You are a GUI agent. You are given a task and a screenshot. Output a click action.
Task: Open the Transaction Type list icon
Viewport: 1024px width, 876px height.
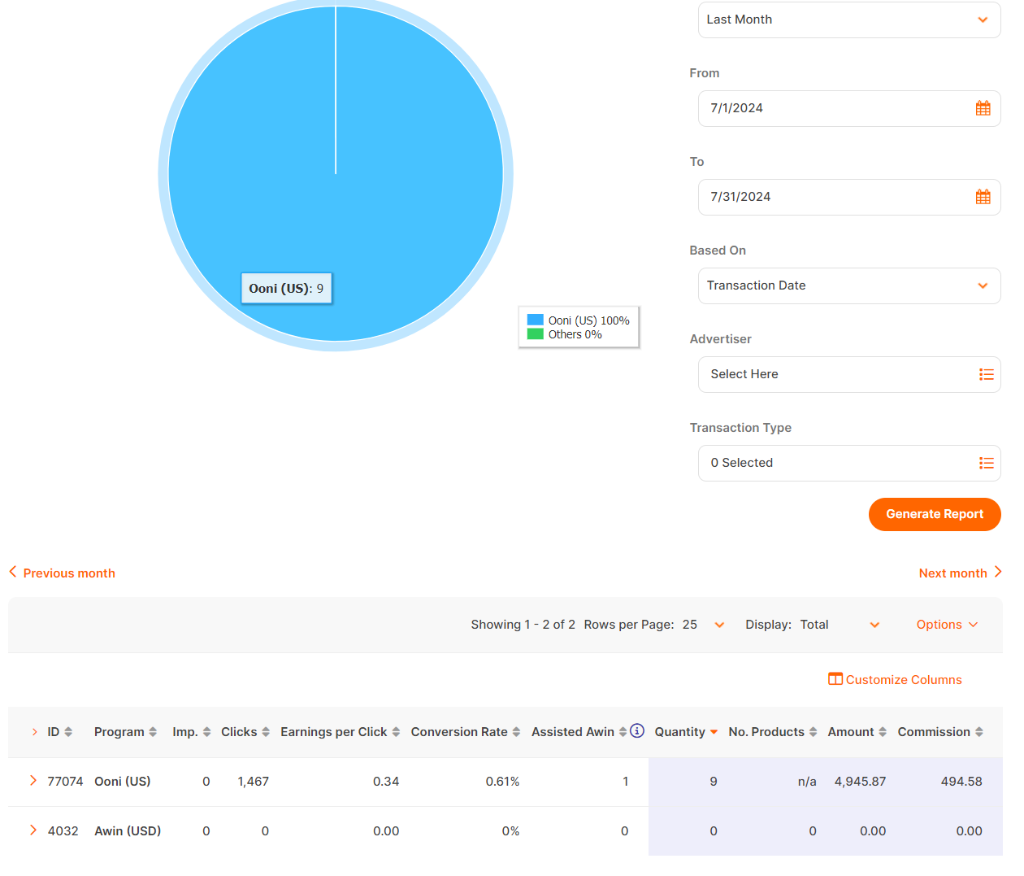[986, 463]
